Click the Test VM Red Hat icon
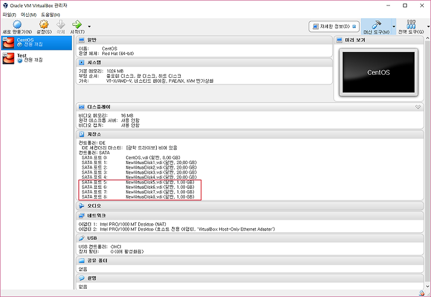431x297 pixels. pos(8,58)
